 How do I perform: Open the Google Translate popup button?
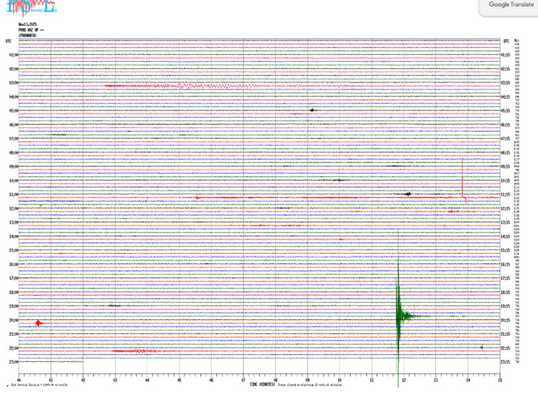[508, 6]
